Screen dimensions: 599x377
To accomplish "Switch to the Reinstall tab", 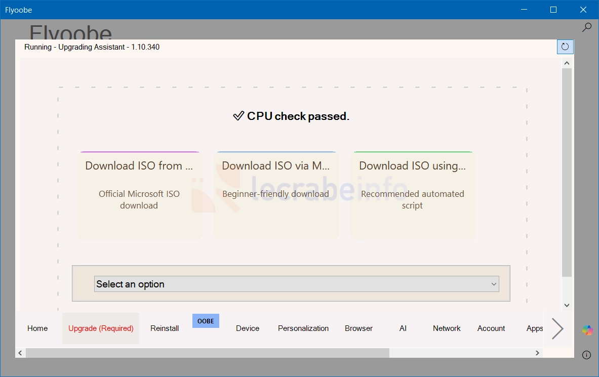I will (x=165, y=328).
